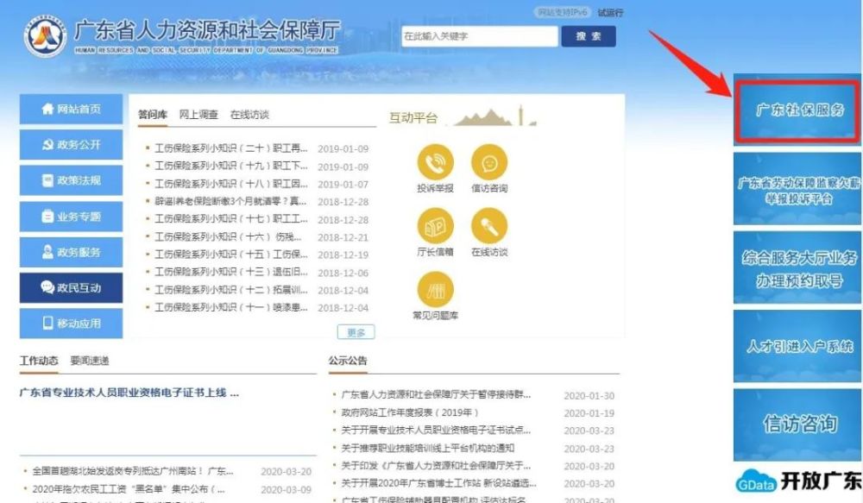Click date 2020-01-30 in notices

[x=589, y=396]
